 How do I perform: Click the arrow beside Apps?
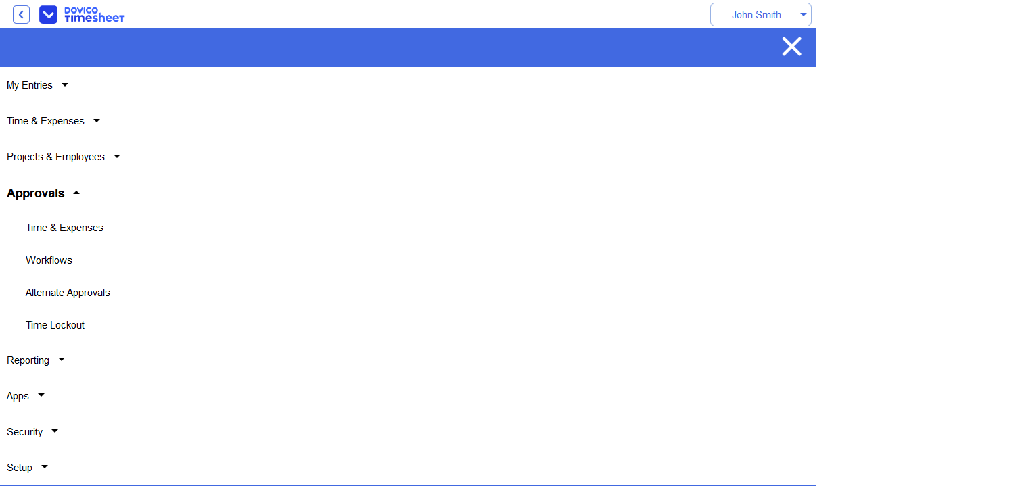tap(41, 395)
